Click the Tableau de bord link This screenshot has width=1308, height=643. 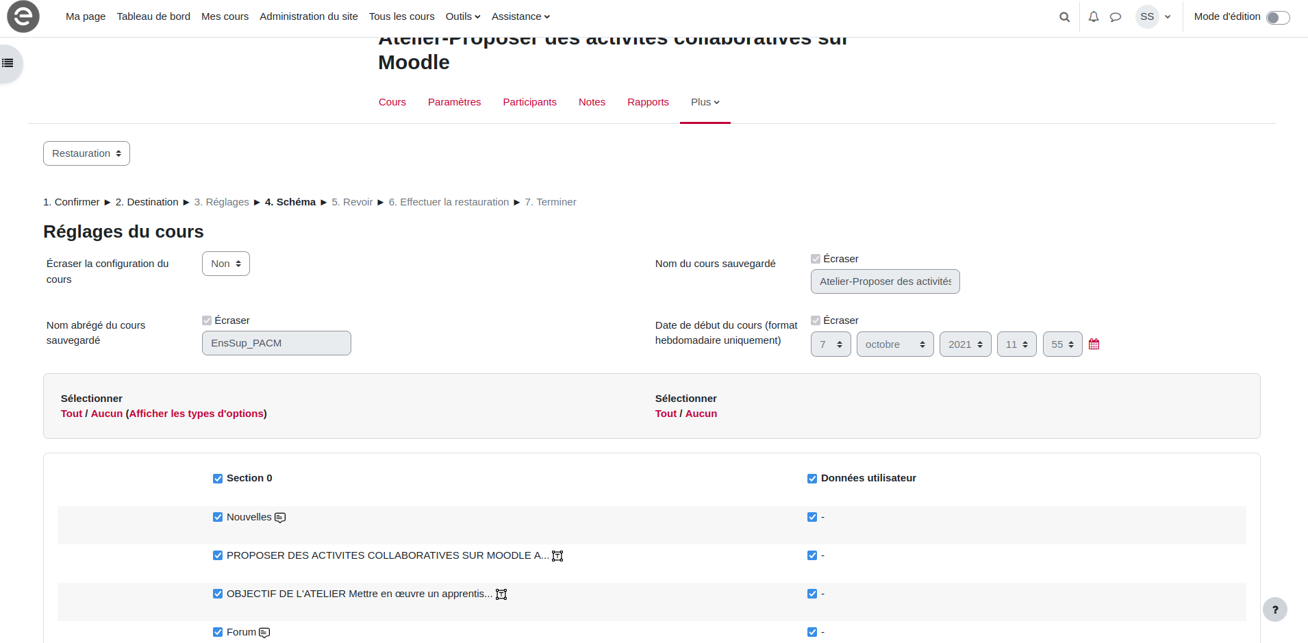[x=153, y=16]
